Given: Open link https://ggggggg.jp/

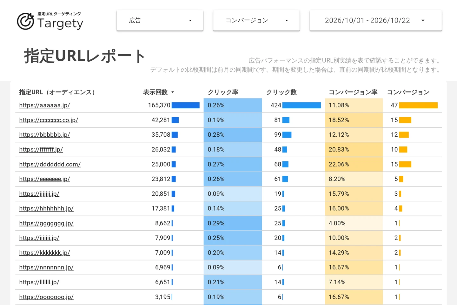Looking at the screenshot, I should click(46, 223).
